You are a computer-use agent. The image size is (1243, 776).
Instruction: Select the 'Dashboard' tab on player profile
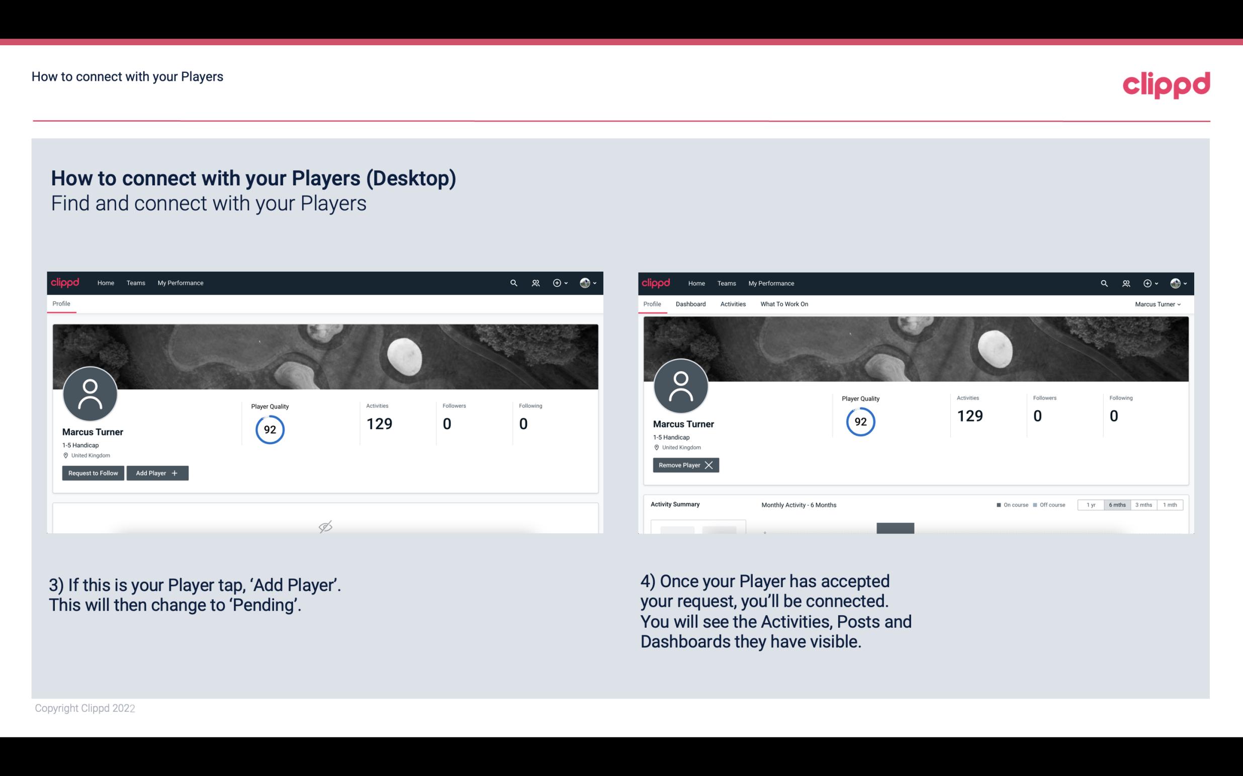click(690, 304)
